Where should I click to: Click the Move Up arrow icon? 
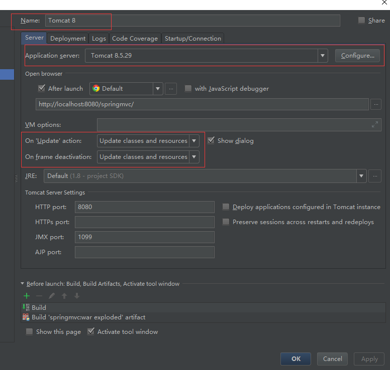[x=64, y=296]
